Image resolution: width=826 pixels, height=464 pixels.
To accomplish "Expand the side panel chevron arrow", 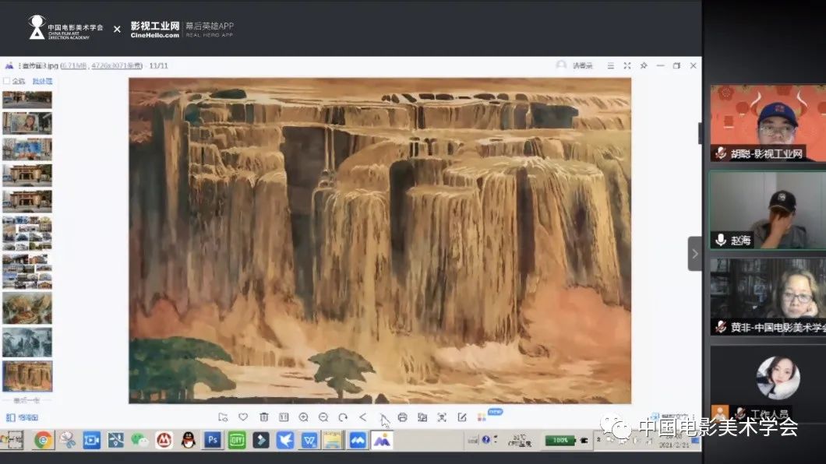I will [x=694, y=254].
